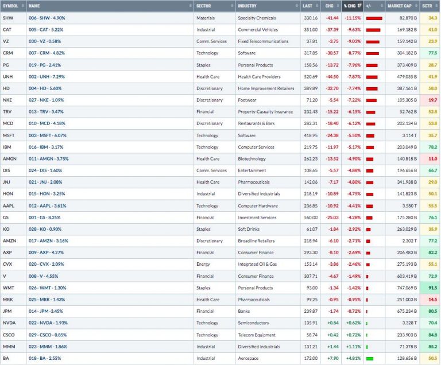Open the 017 - AMZN - 3.16% link
This screenshot has width=441, height=365.
point(48,240)
